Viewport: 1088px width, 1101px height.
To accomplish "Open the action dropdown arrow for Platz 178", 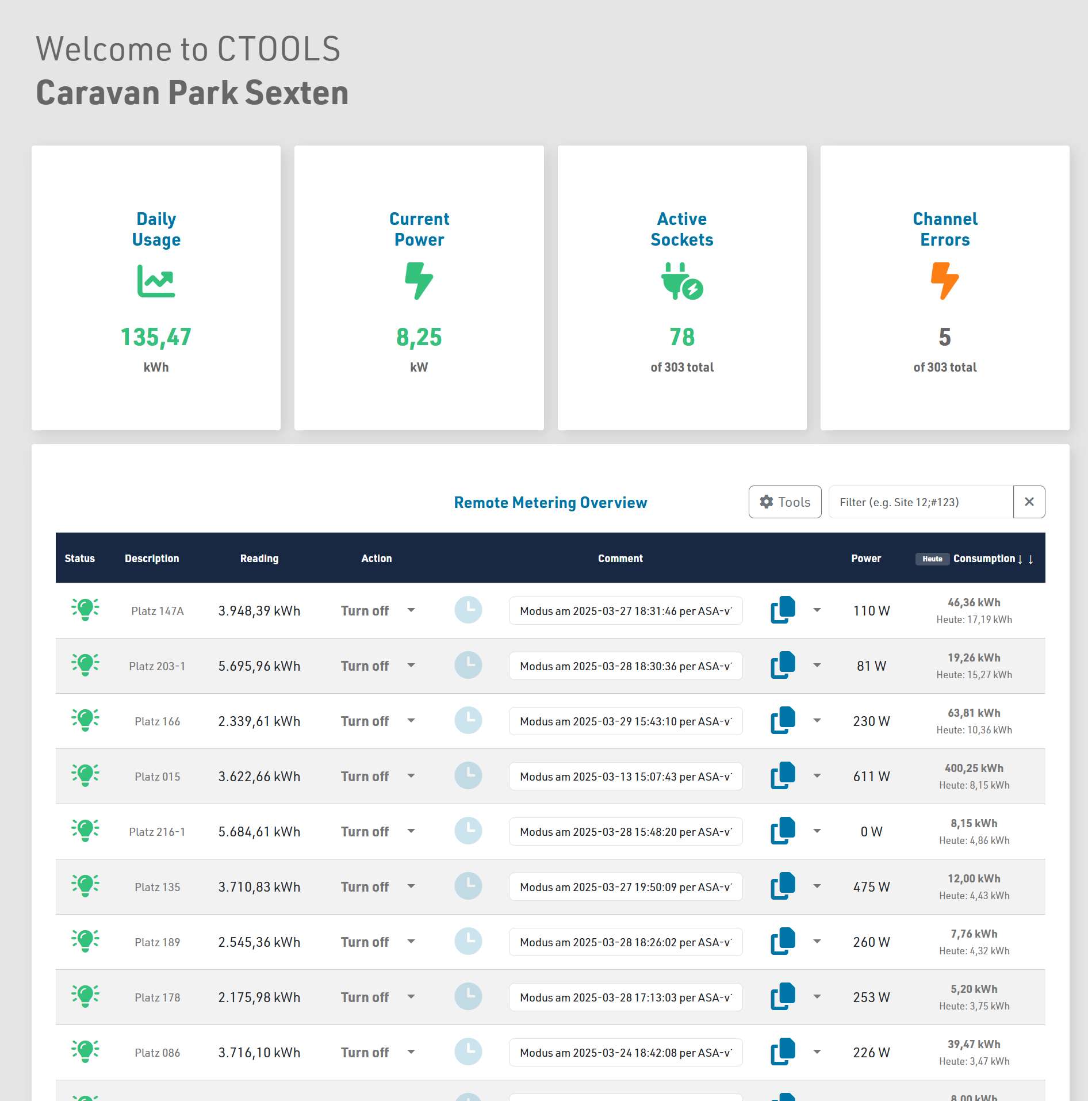I will [411, 996].
